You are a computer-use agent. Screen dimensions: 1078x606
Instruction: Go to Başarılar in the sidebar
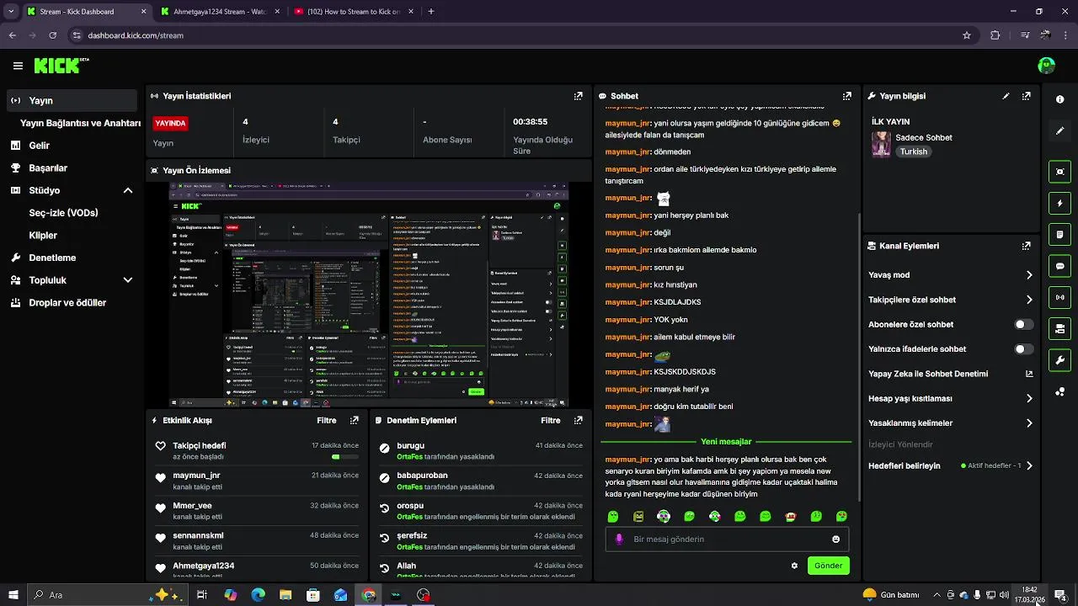(x=48, y=167)
